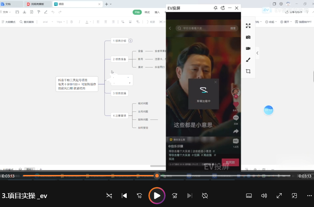Take a screenshot with the camera icon
The image size is (314, 207).
click(x=248, y=37)
